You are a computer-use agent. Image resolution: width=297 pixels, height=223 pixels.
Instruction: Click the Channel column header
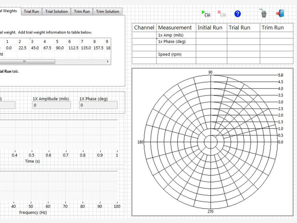tap(144, 28)
